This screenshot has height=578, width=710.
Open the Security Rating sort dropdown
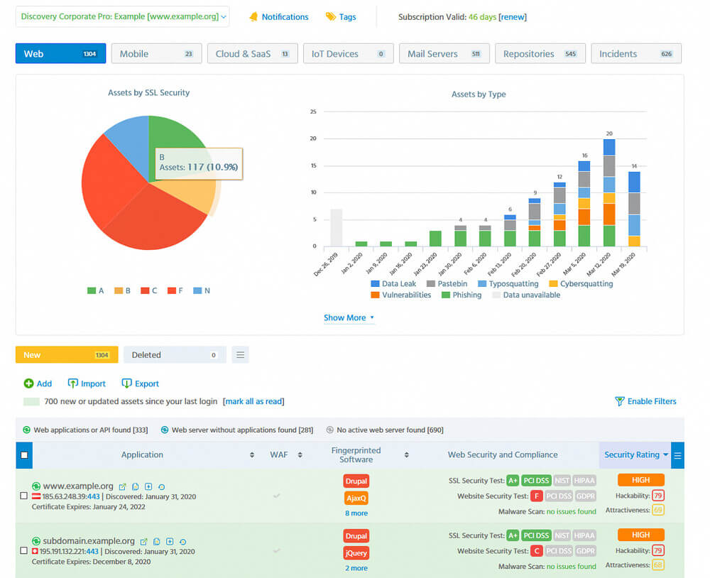point(666,455)
